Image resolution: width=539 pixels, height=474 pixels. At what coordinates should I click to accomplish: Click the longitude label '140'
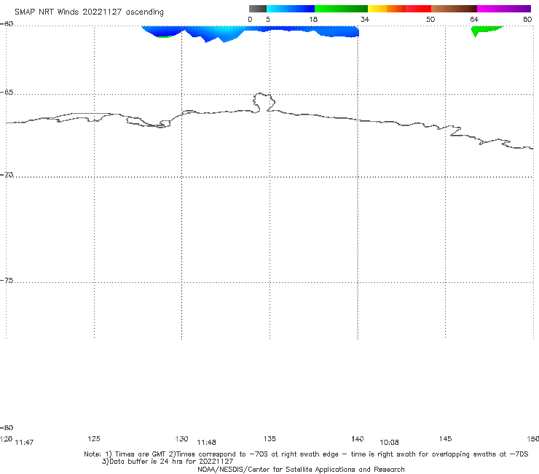[358, 439]
